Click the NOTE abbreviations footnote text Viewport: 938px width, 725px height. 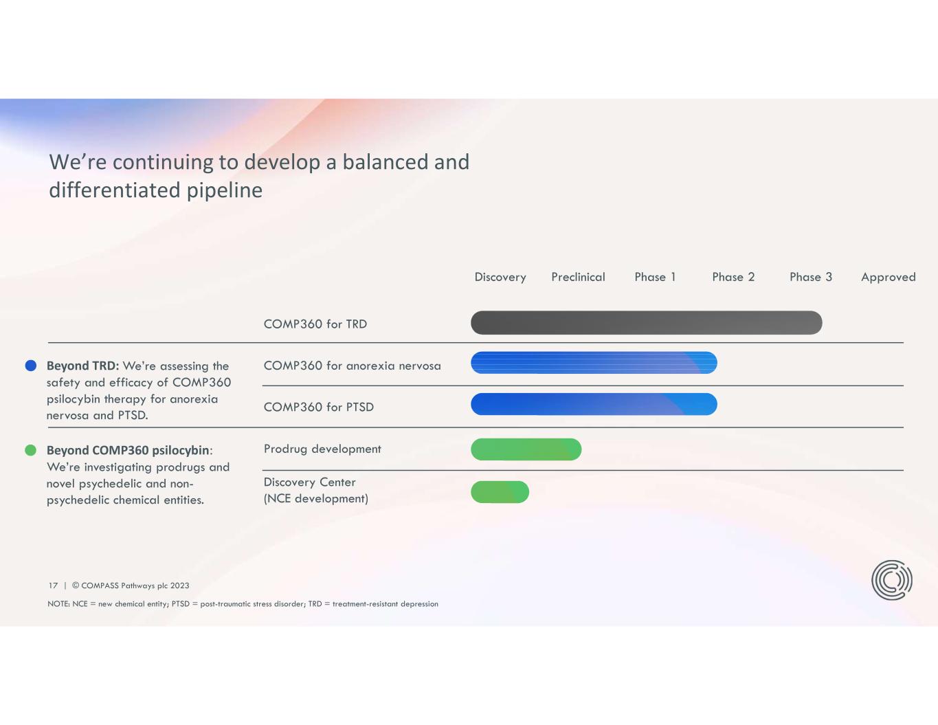click(243, 604)
